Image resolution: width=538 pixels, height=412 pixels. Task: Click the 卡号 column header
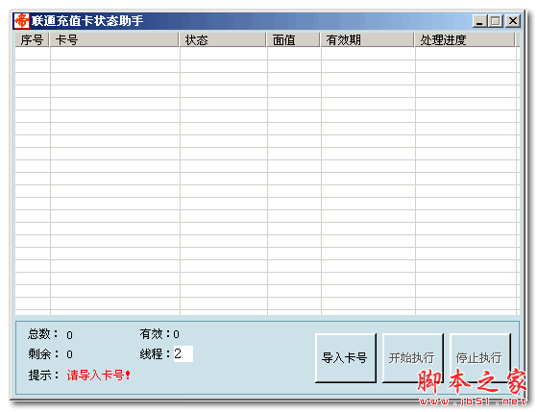coord(114,39)
